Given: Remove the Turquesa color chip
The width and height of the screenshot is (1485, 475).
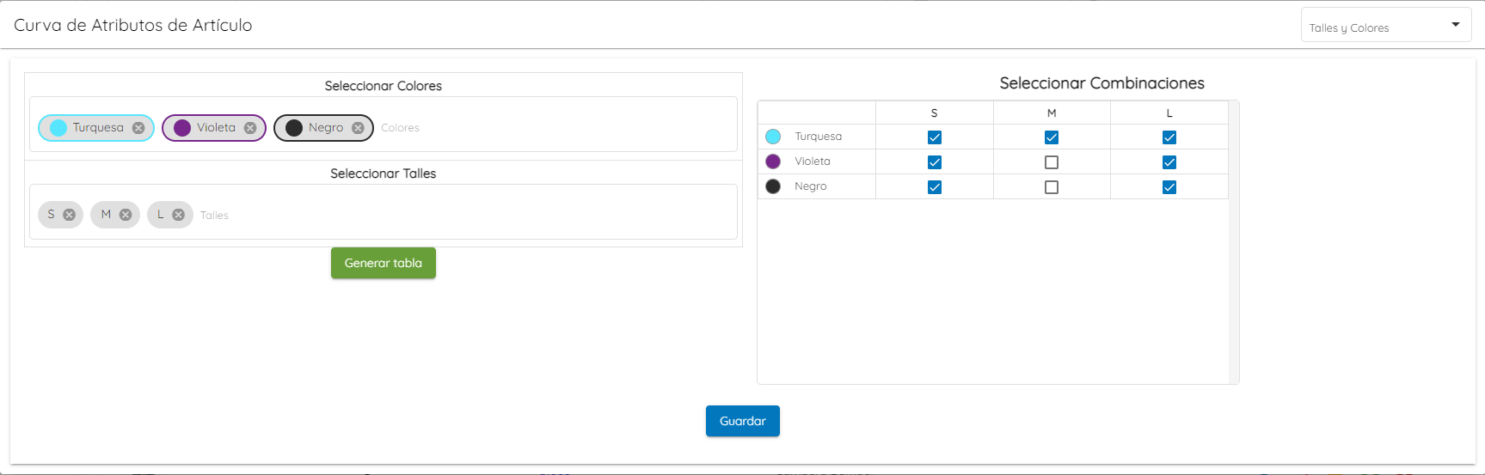Looking at the screenshot, I should (x=138, y=128).
